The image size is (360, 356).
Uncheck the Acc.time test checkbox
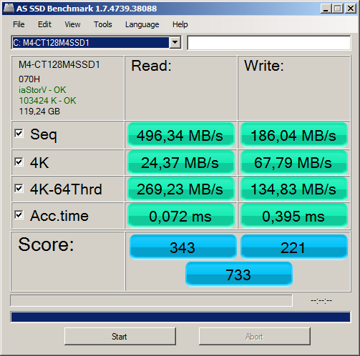(19, 215)
